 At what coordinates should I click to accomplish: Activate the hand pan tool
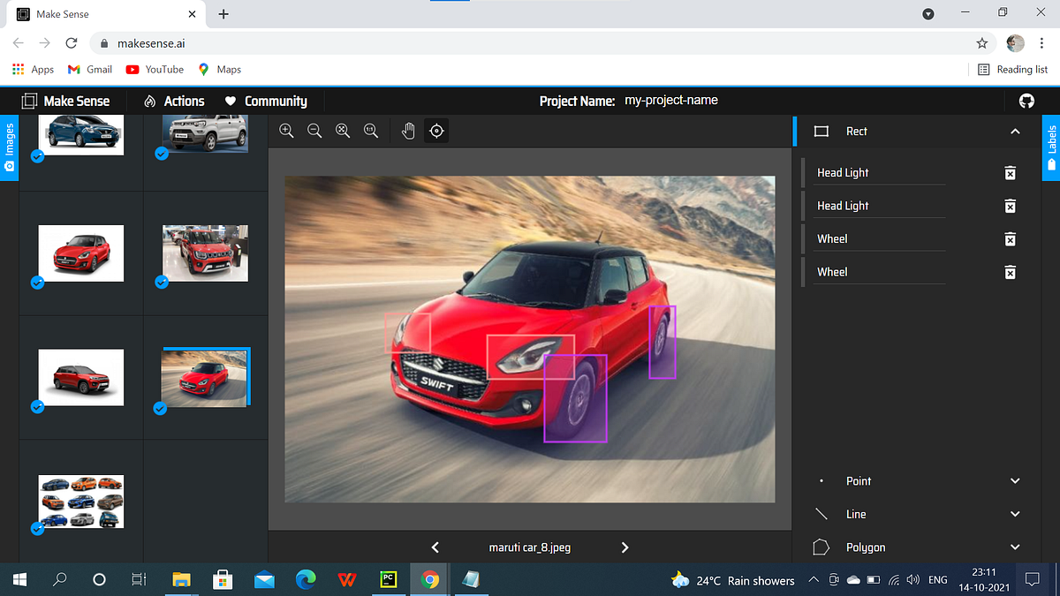(x=408, y=130)
